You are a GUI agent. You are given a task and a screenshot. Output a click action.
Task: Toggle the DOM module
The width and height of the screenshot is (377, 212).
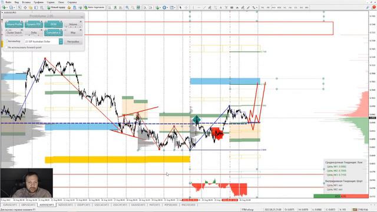coord(54,25)
